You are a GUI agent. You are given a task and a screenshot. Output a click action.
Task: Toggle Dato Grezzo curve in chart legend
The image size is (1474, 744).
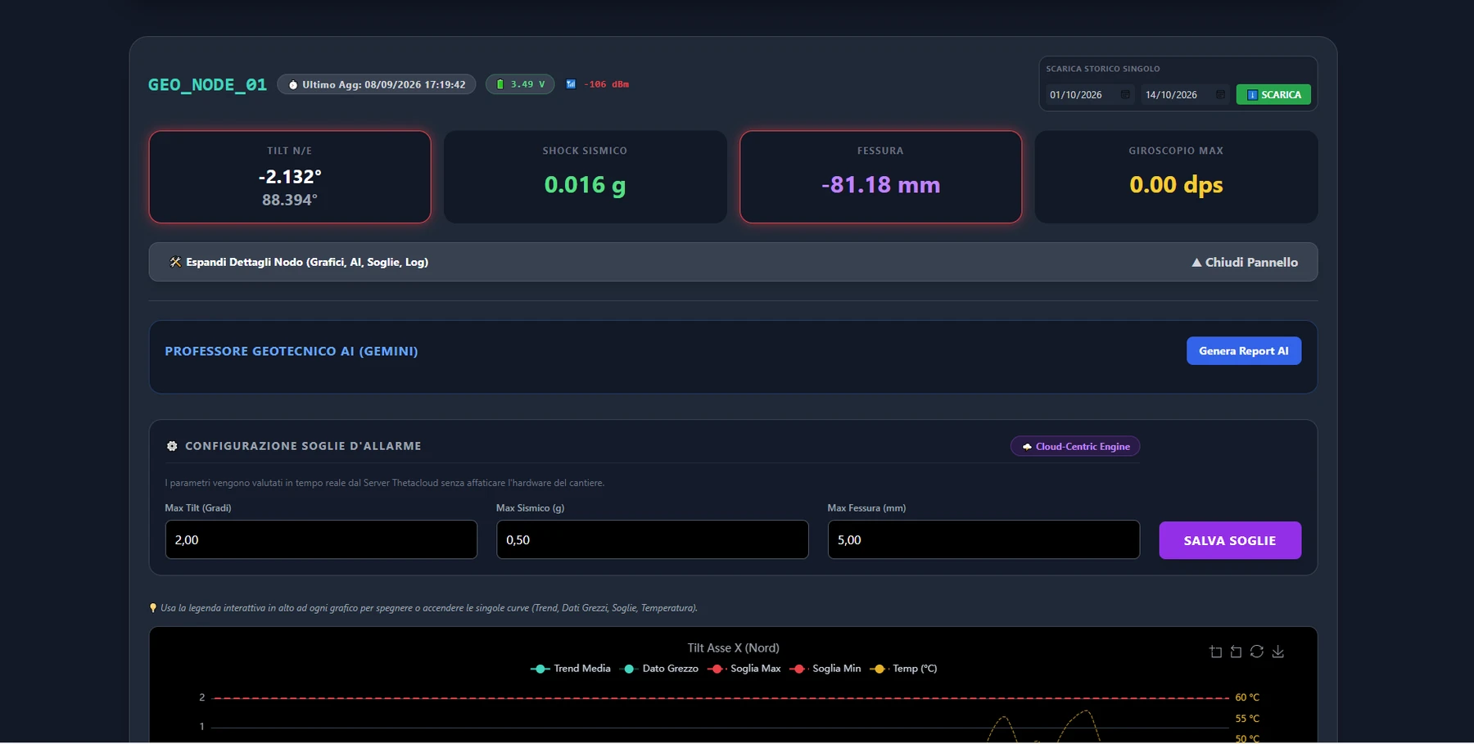660,669
